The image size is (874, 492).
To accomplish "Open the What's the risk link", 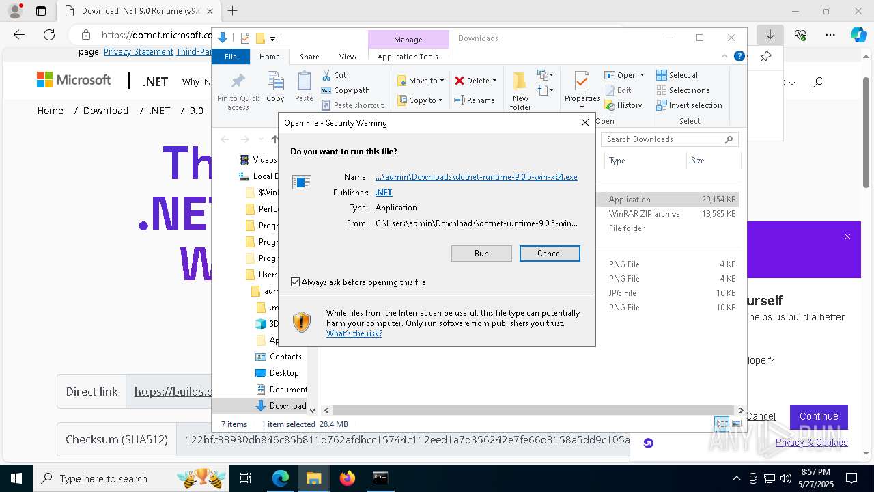I will pyautogui.click(x=354, y=333).
